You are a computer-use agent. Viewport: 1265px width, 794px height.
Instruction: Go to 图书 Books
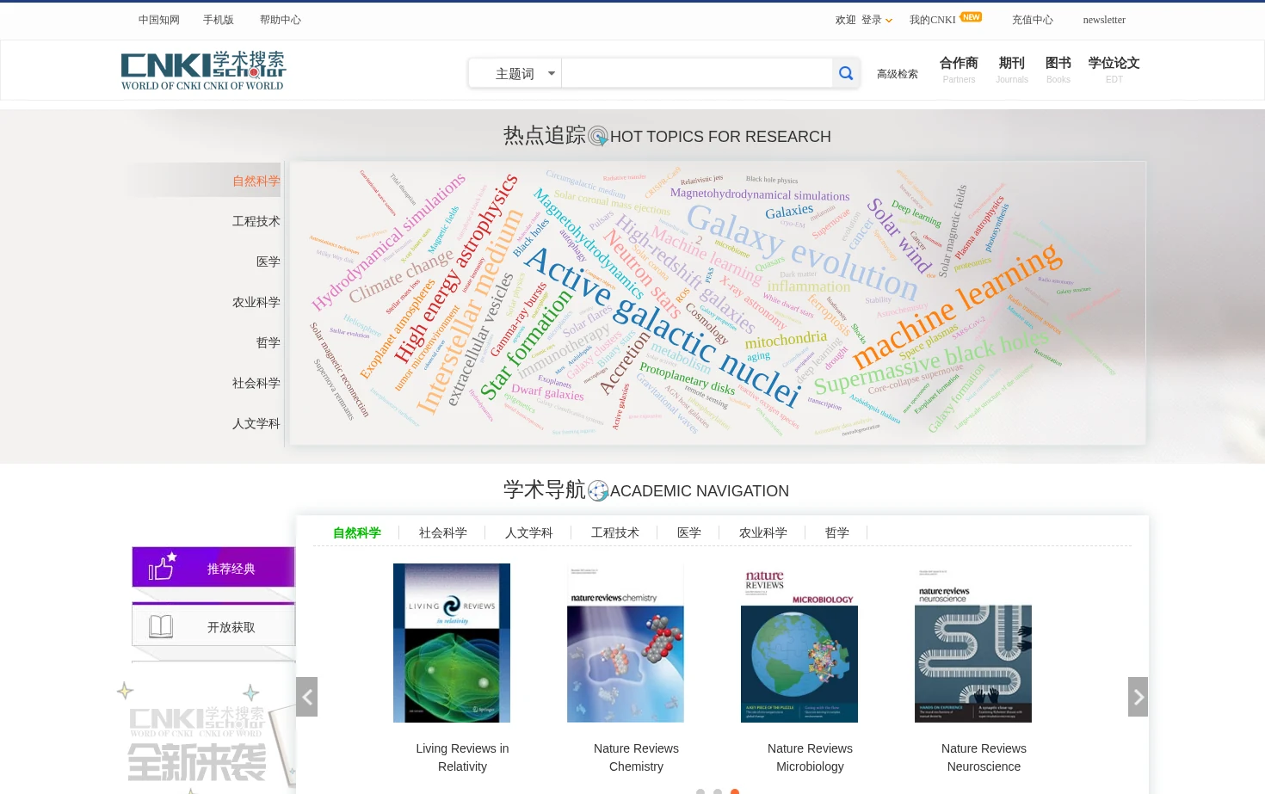(x=1058, y=69)
